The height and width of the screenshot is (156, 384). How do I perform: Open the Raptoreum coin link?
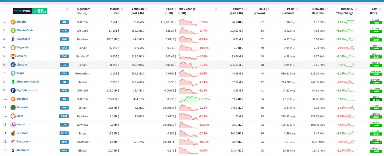point(24,142)
